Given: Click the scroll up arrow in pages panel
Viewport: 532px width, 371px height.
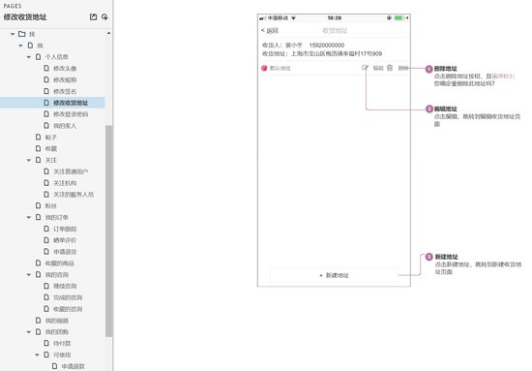Looking at the screenshot, I should click(x=108, y=33).
